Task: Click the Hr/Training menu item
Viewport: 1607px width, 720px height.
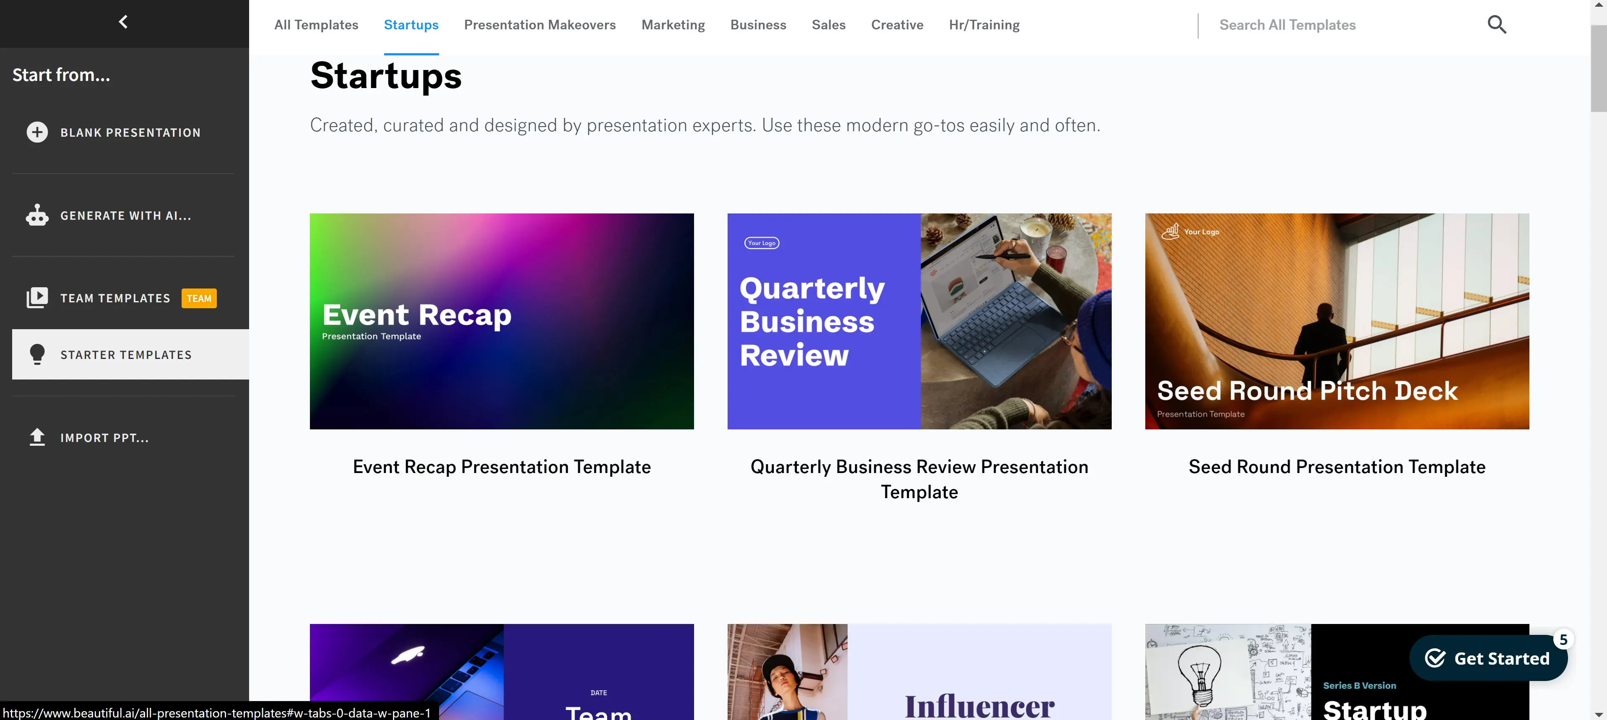Action: click(984, 25)
